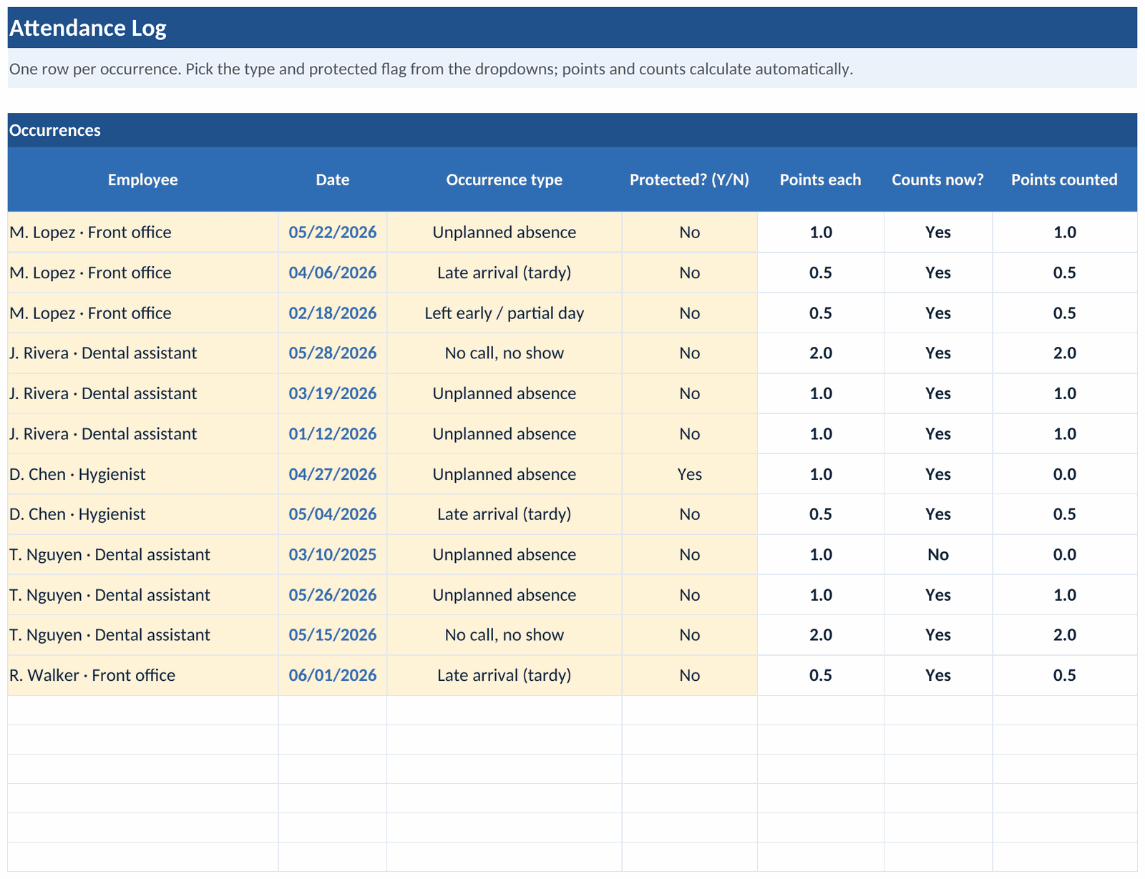Click employee cell in the 05/28/2026 row
This screenshot has height=879, width=1145.
143,353
